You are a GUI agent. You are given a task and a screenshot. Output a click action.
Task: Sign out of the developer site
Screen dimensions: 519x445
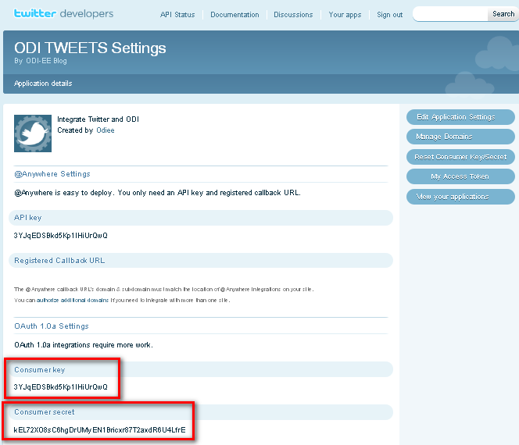click(x=389, y=15)
